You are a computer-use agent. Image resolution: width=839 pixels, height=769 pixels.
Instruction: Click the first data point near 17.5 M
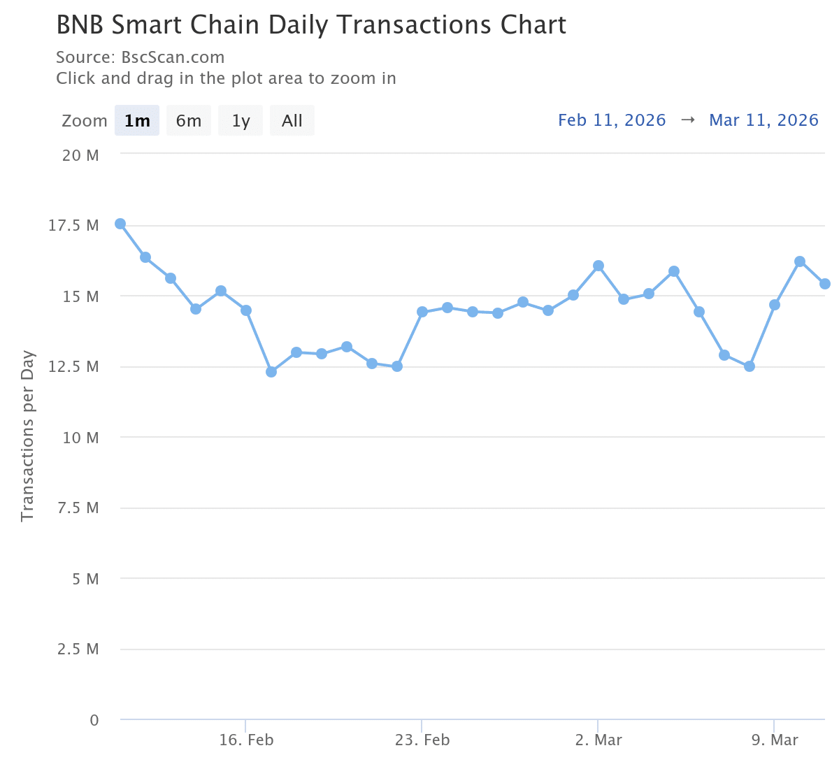pyautogui.click(x=120, y=224)
